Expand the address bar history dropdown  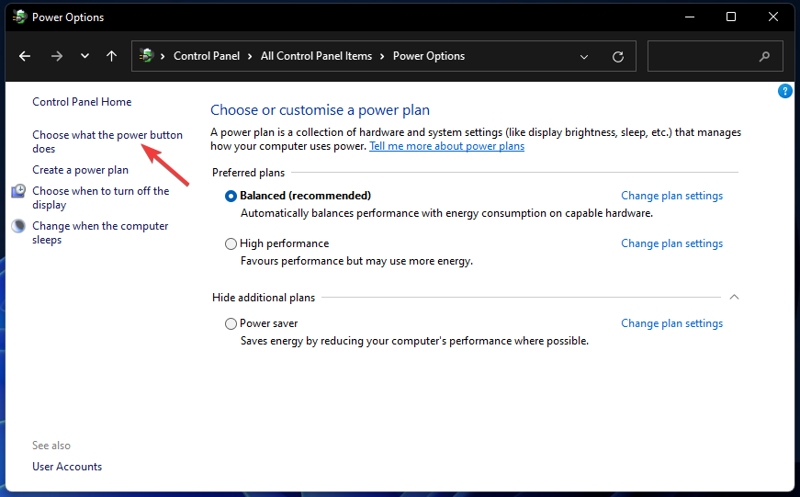[x=584, y=56]
